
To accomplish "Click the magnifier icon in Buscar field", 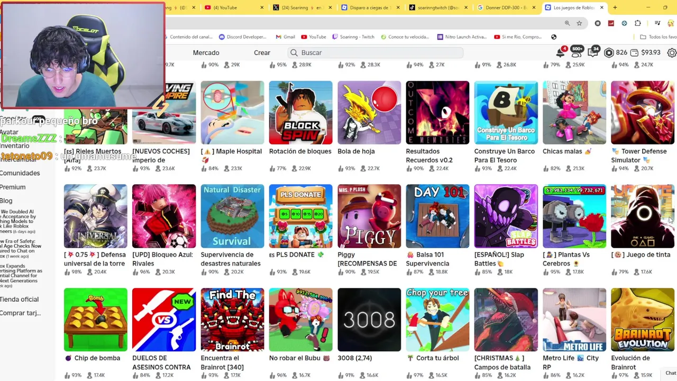I will (294, 52).
